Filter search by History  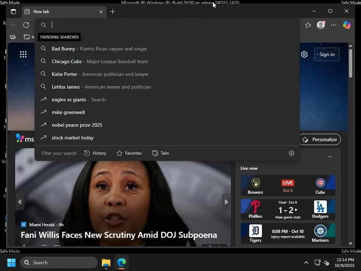pyautogui.click(x=95, y=153)
